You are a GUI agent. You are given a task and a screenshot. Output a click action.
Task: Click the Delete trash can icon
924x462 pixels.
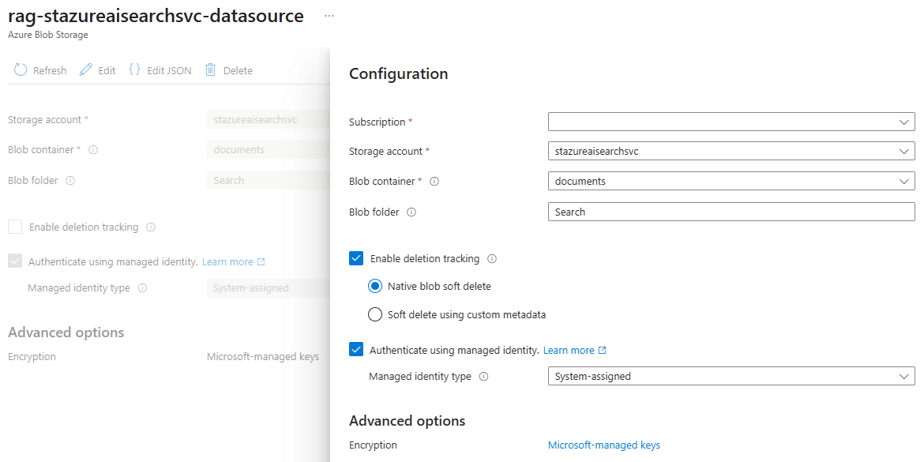[x=210, y=70]
